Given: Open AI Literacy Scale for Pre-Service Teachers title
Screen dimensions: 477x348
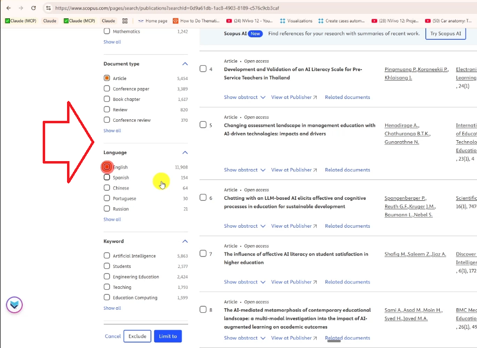Looking at the screenshot, I should (293, 74).
